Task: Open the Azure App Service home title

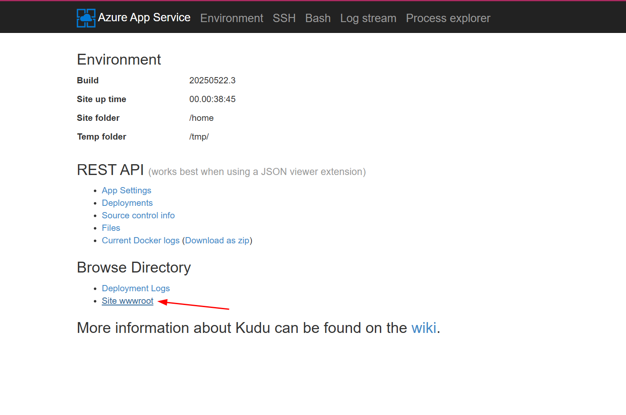Action: 144,17
